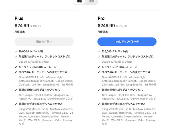
Task: Click checkmark beside Plus 最新の画像生成モデルへのアクセス
Action: tap(16, 90)
